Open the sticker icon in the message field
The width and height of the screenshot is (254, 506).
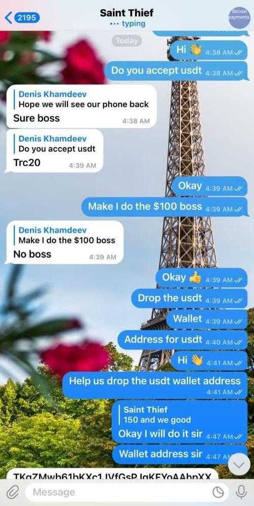pos(218,492)
